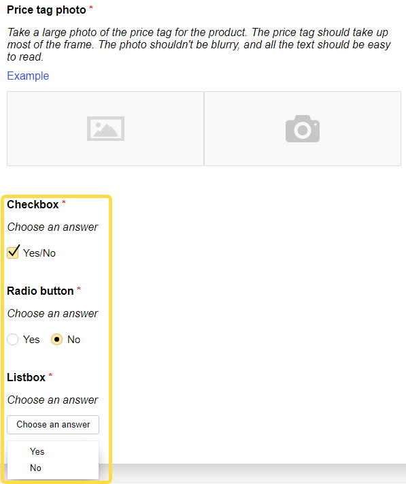Click the Price tag photo heading
Screen dimensions: 406x484
tap(46, 10)
